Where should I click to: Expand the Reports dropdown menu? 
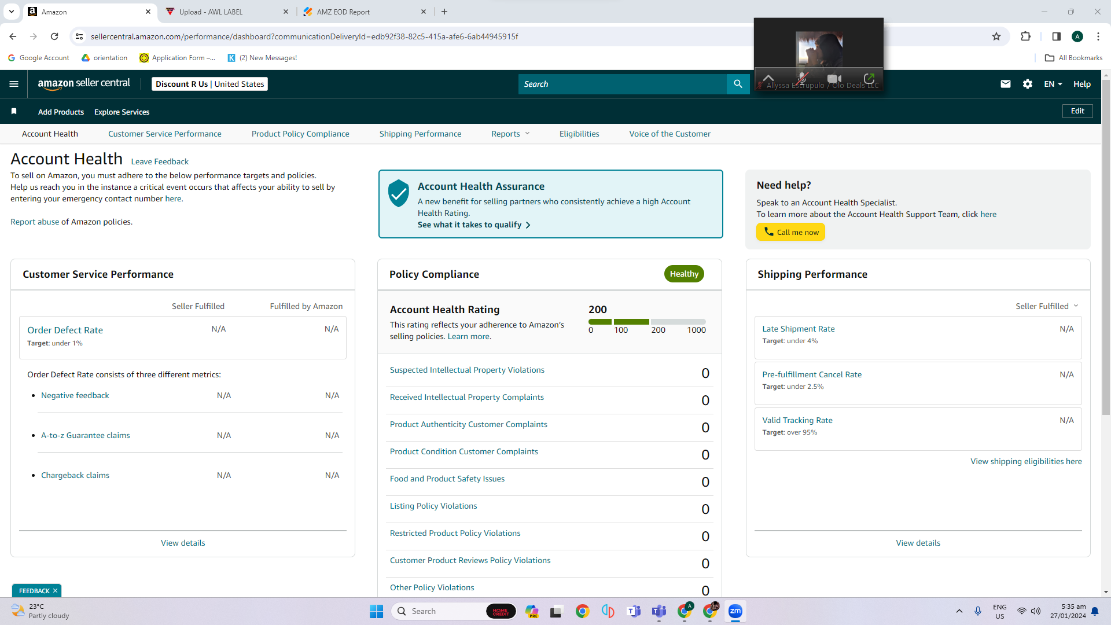[510, 134]
